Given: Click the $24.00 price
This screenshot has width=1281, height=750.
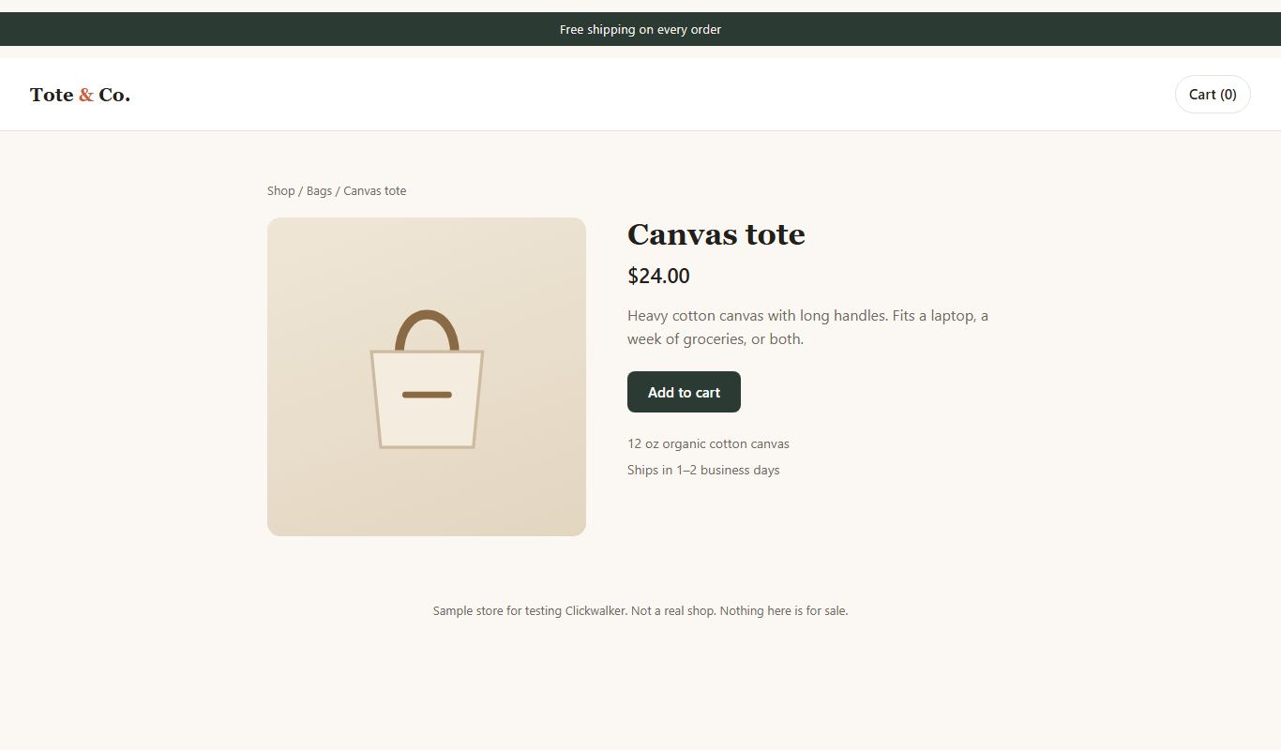Looking at the screenshot, I should (x=658, y=276).
